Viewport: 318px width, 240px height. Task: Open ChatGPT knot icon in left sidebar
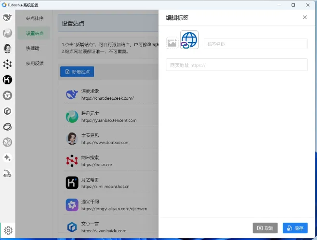tap(7, 142)
